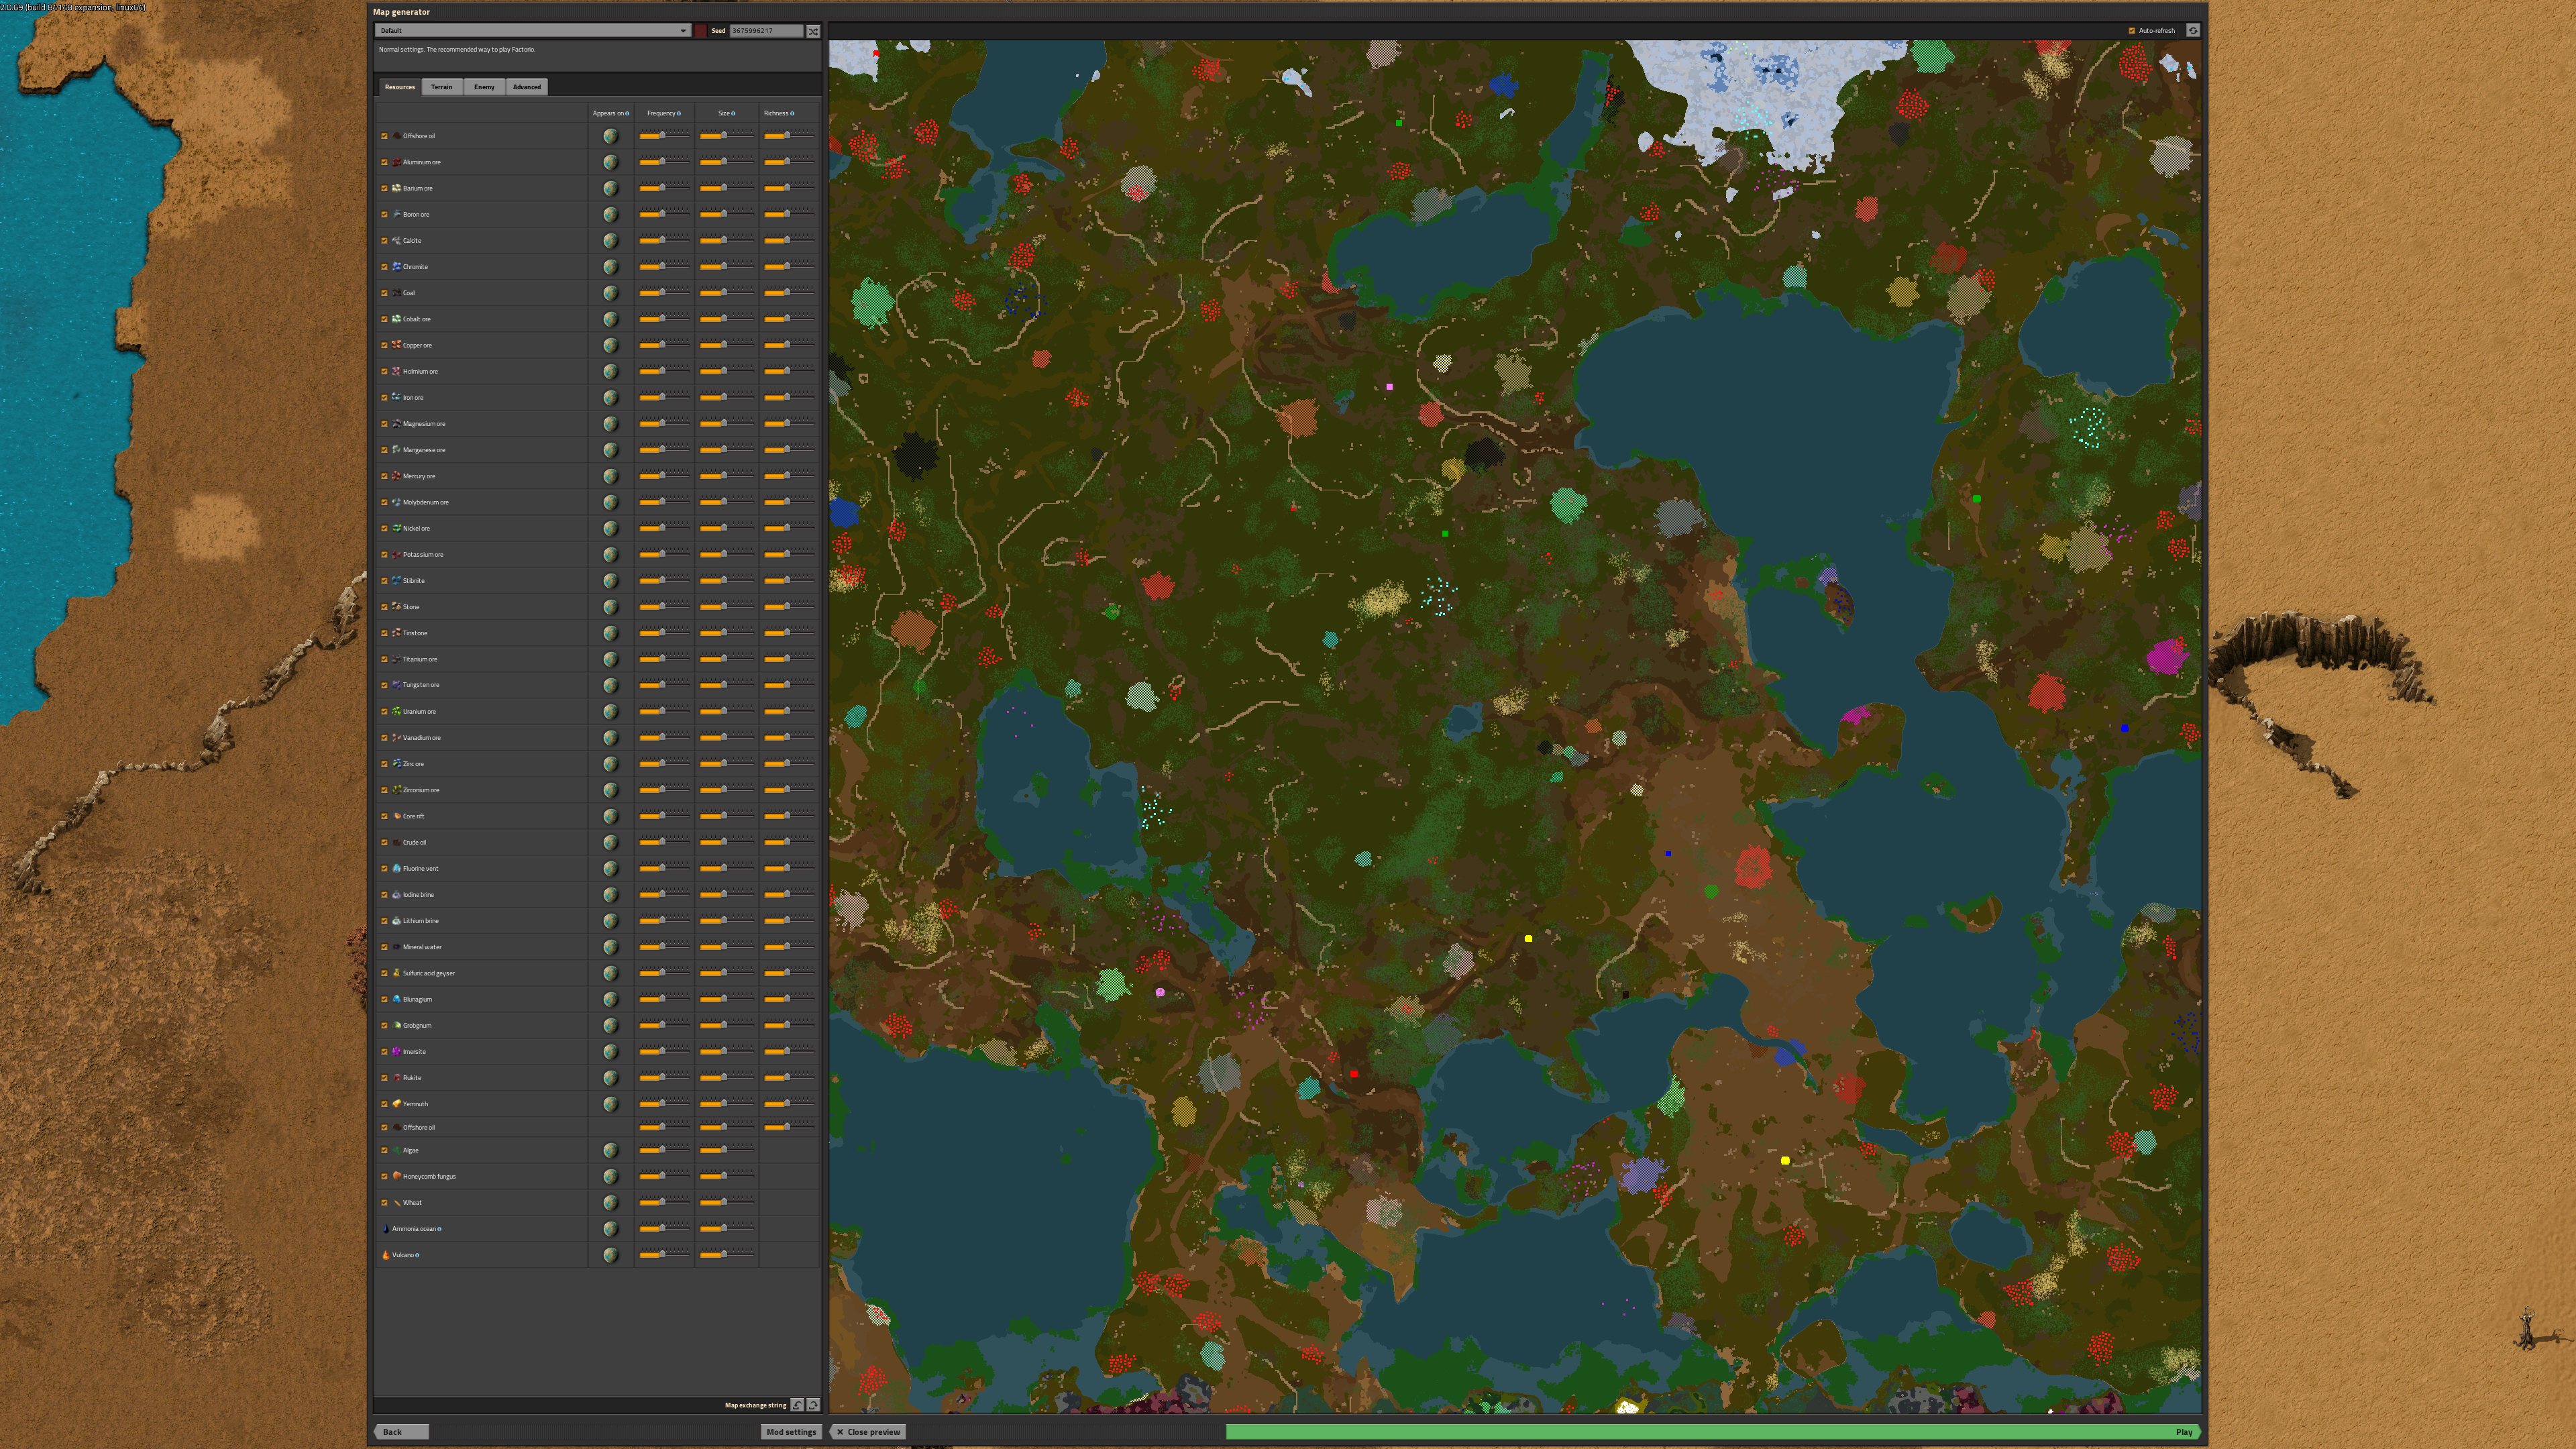The width and height of the screenshot is (2576, 1449).
Task: Randomize the map seed with the shuffle icon
Action: click(x=813, y=31)
